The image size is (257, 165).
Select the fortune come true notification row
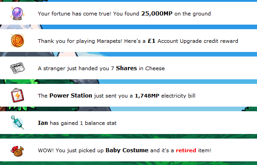tap(129, 13)
